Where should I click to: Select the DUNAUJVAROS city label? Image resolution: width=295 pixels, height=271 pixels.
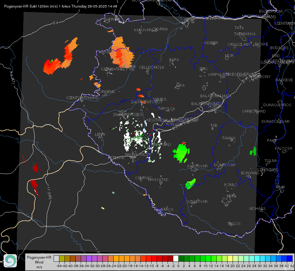point(277,105)
